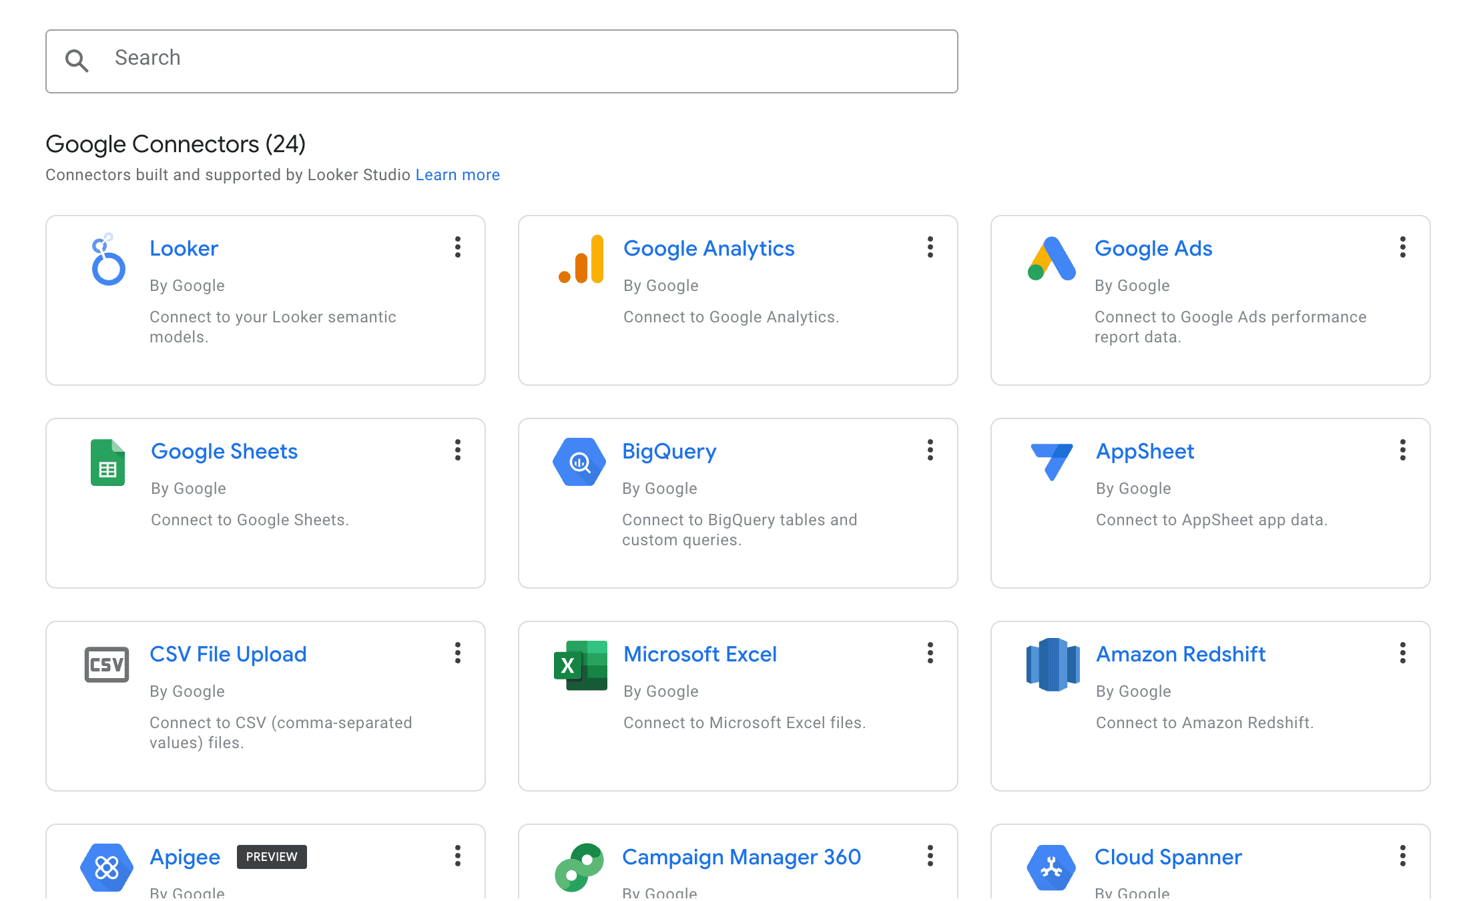Click 'Connect to BigQuery tables and custom queries.' text

point(740,530)
